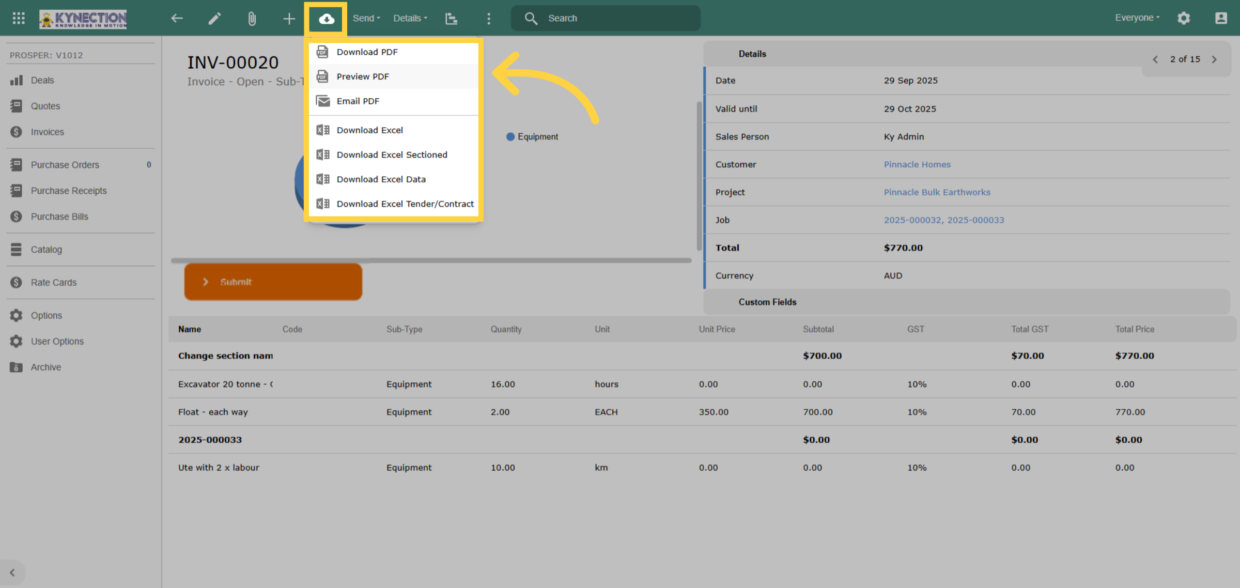The image size is (1240, 588).
Task: Click the horizontal scrollbar under the chart
Action: coord(431,260)
